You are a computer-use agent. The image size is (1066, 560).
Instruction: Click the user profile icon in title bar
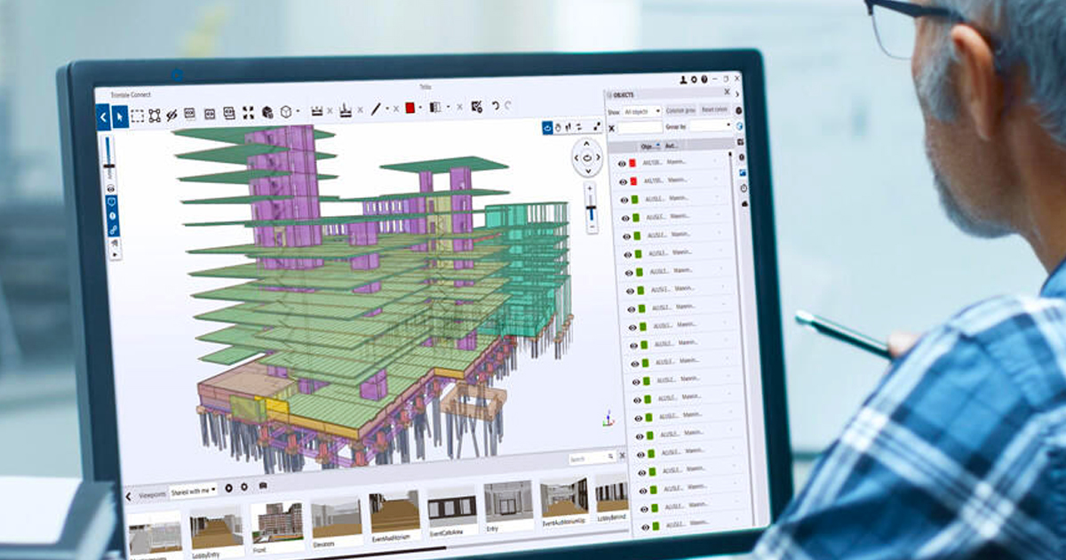pyautogui.click(x=683, y=80)
